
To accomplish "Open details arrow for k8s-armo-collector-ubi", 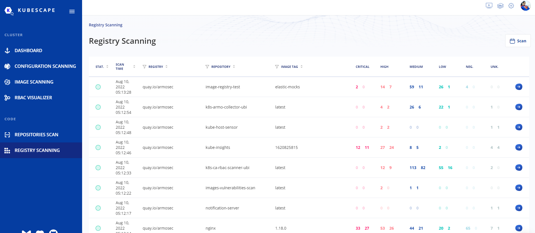I will 519,107.
